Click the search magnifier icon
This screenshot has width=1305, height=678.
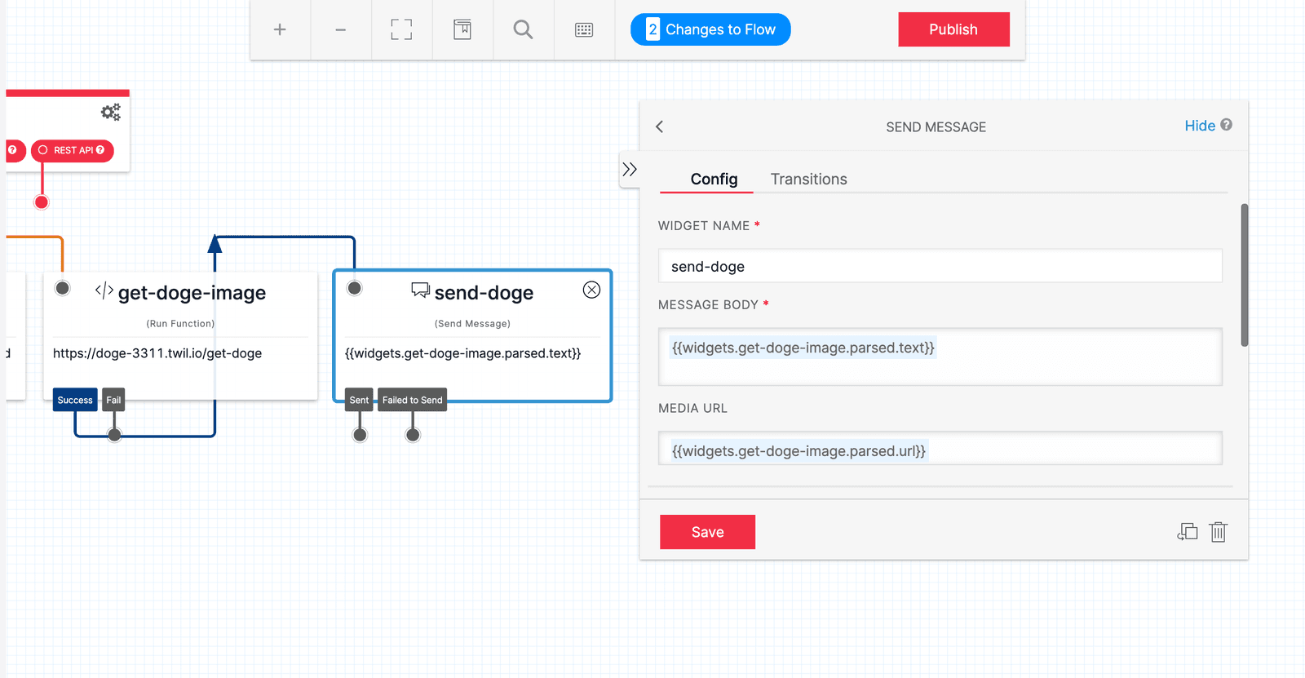click(523, 30)
